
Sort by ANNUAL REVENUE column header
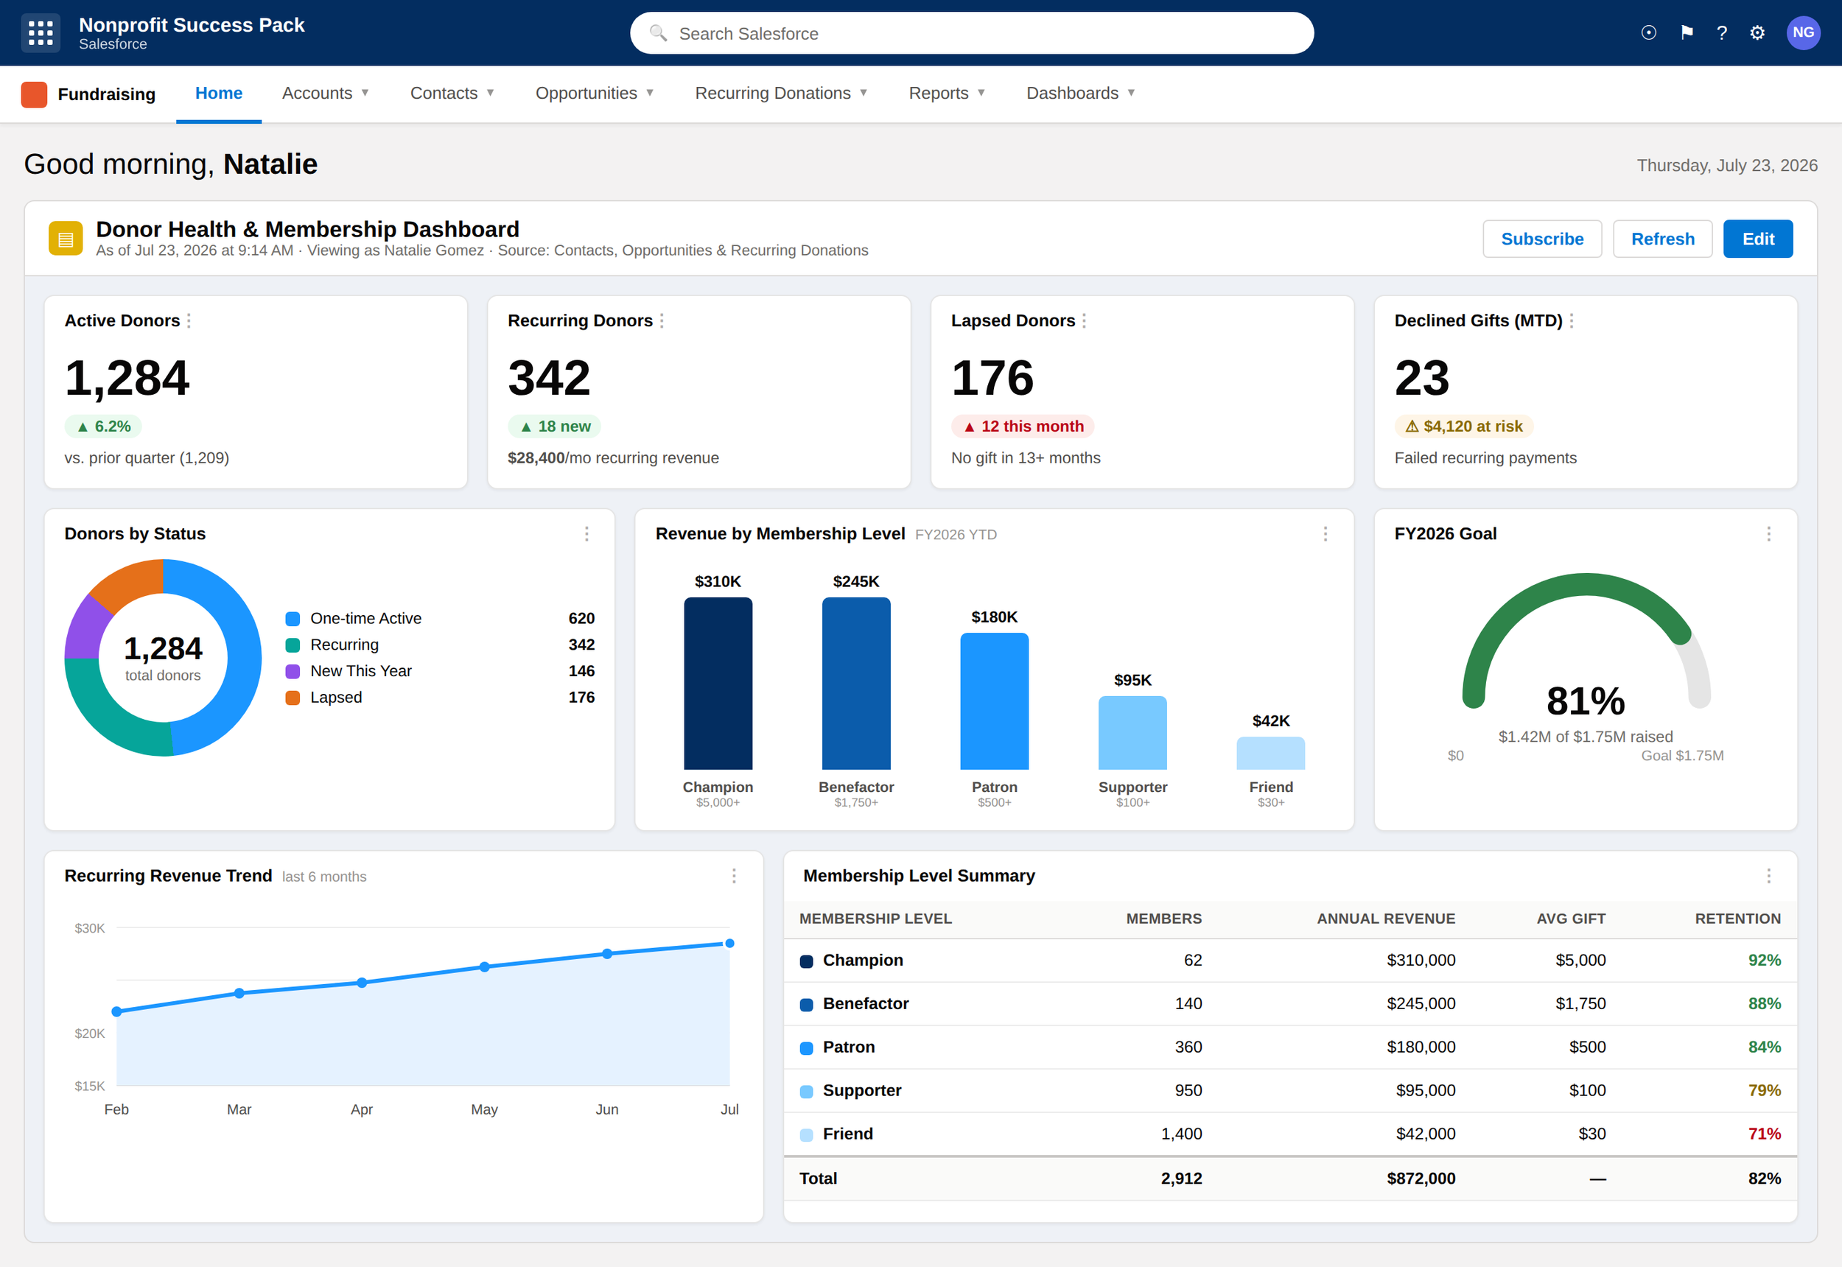(1385, 919)
